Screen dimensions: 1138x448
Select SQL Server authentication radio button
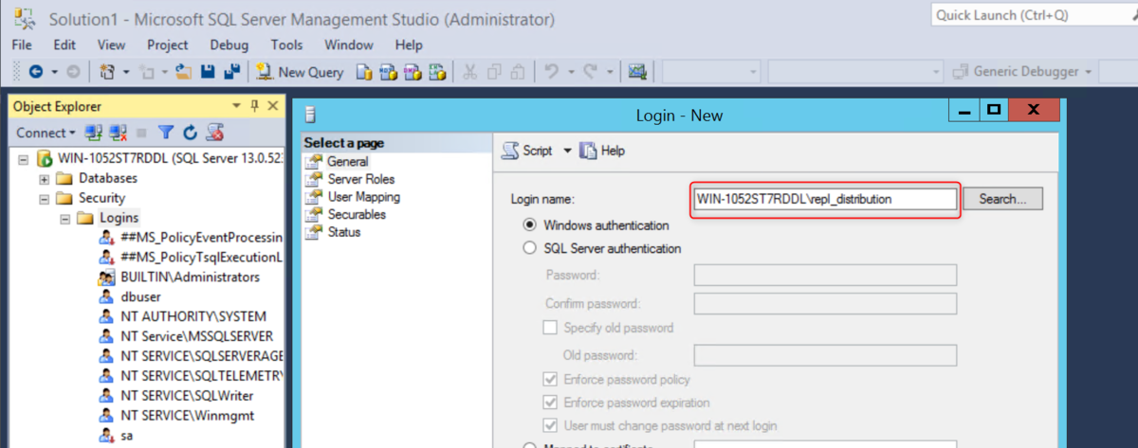(x=529, y=249)
